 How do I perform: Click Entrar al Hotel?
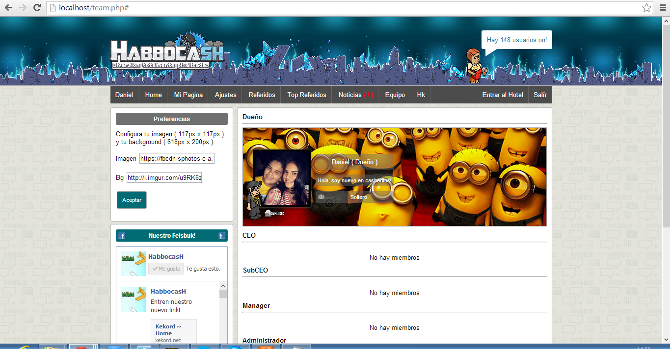(x=503, y=95)
